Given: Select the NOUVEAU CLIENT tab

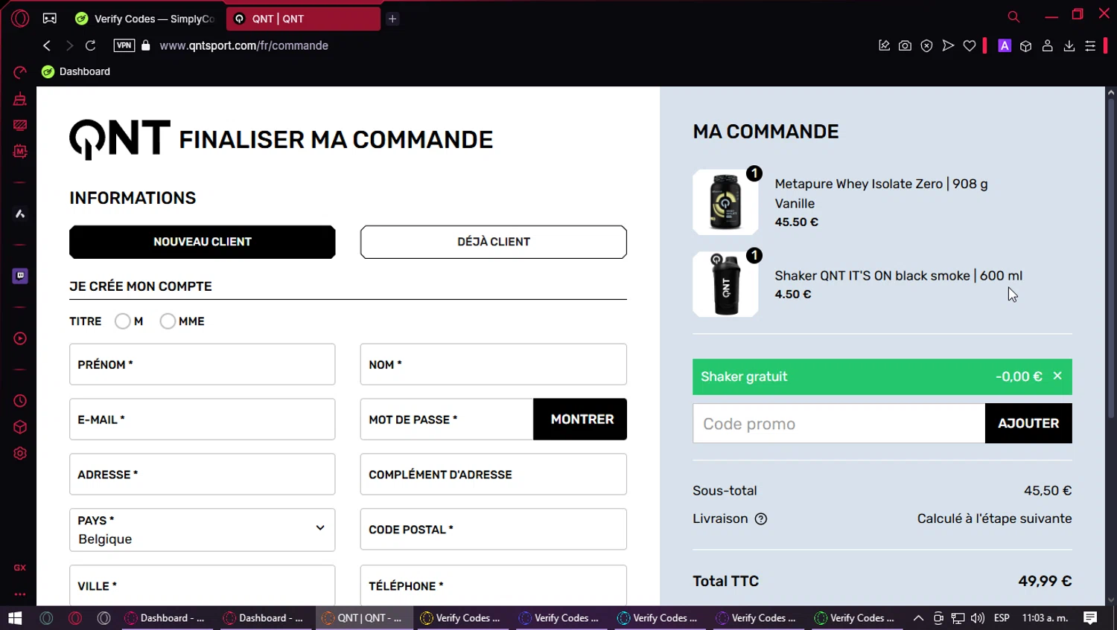Looking at the screenshot, I should pos(203,242).
